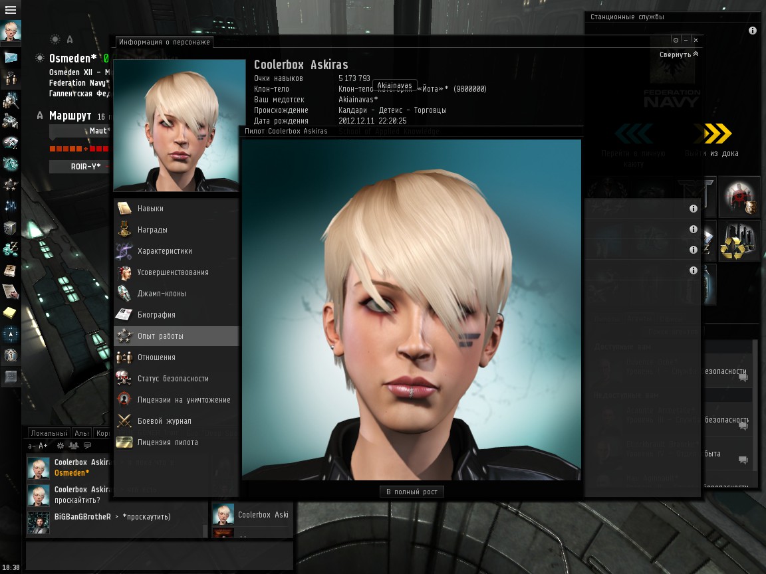
Task: Click the A icon beside Маршрут
Action: coord(40,116)
